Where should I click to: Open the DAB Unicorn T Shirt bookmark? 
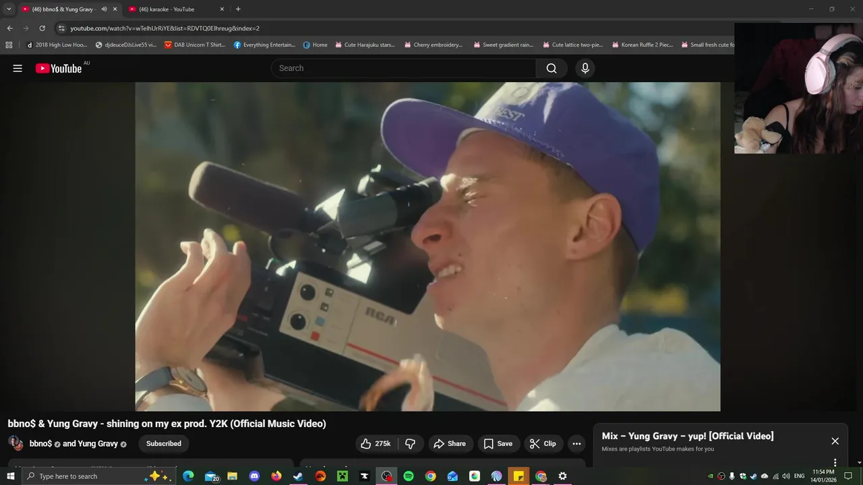196,45
